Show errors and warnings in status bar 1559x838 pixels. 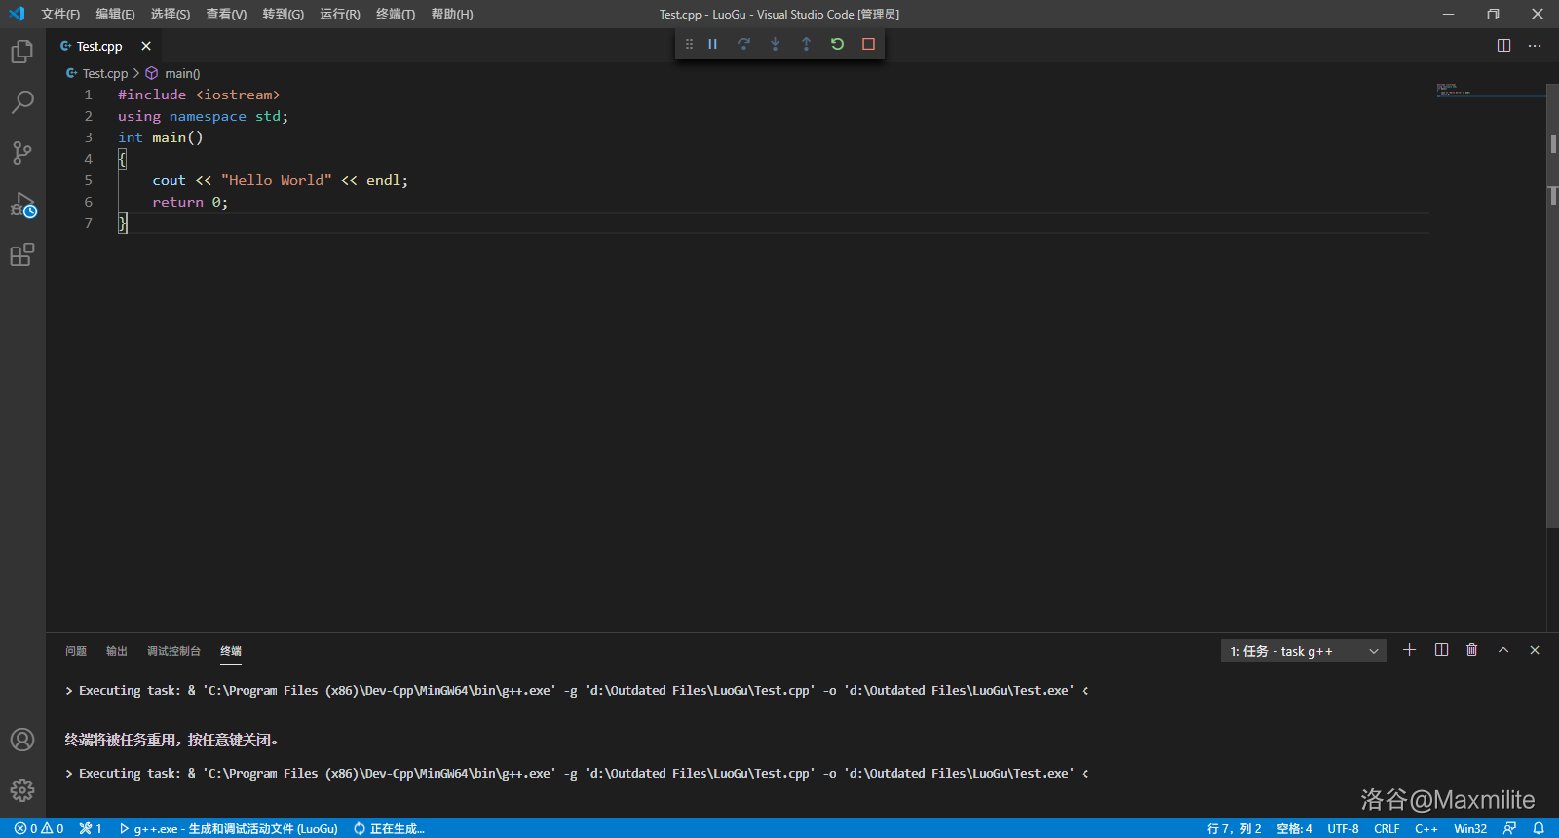point(39,828)
